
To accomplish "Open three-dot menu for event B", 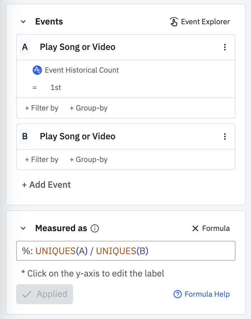I will tap(225, 137).
